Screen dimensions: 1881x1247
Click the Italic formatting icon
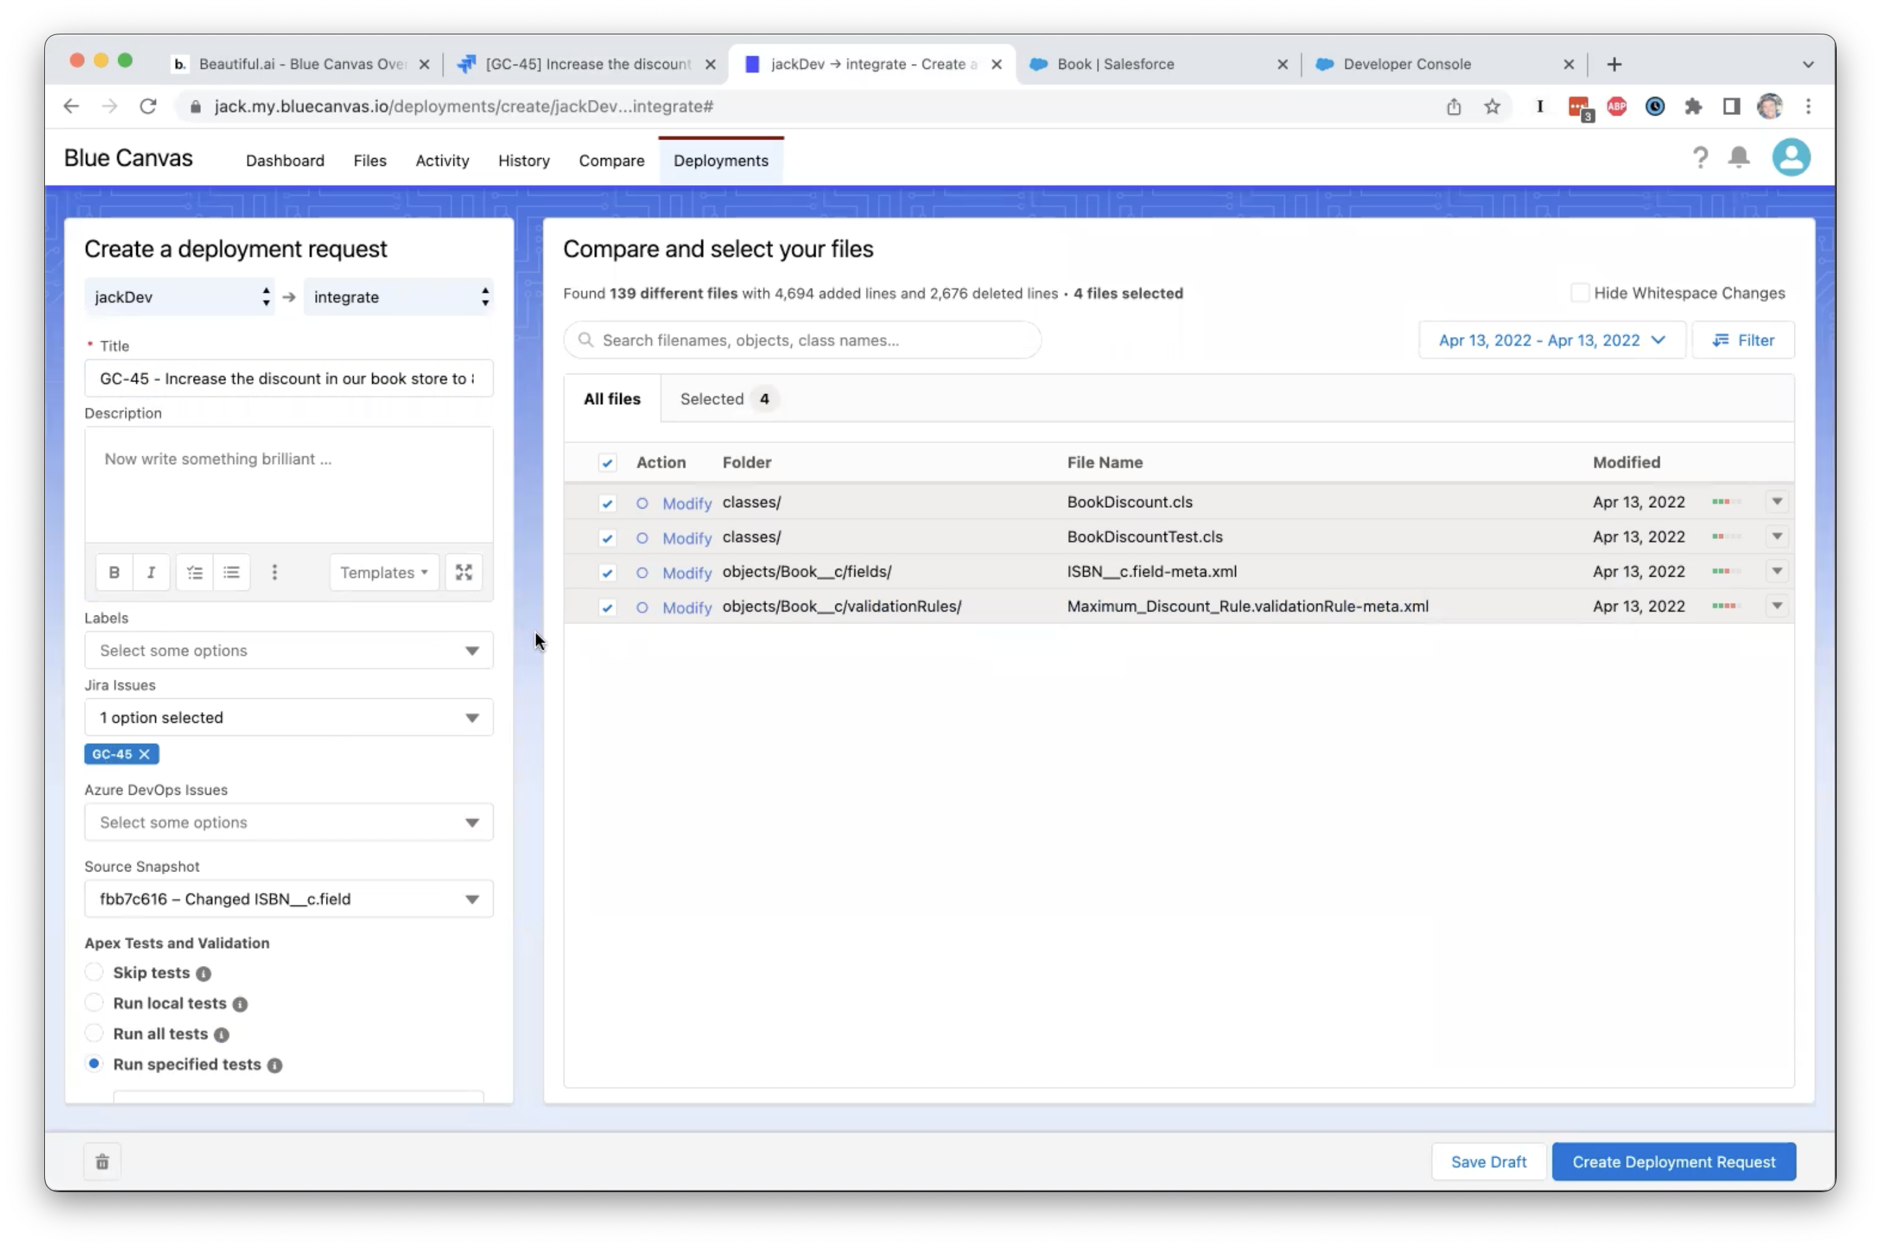[151, 573]
